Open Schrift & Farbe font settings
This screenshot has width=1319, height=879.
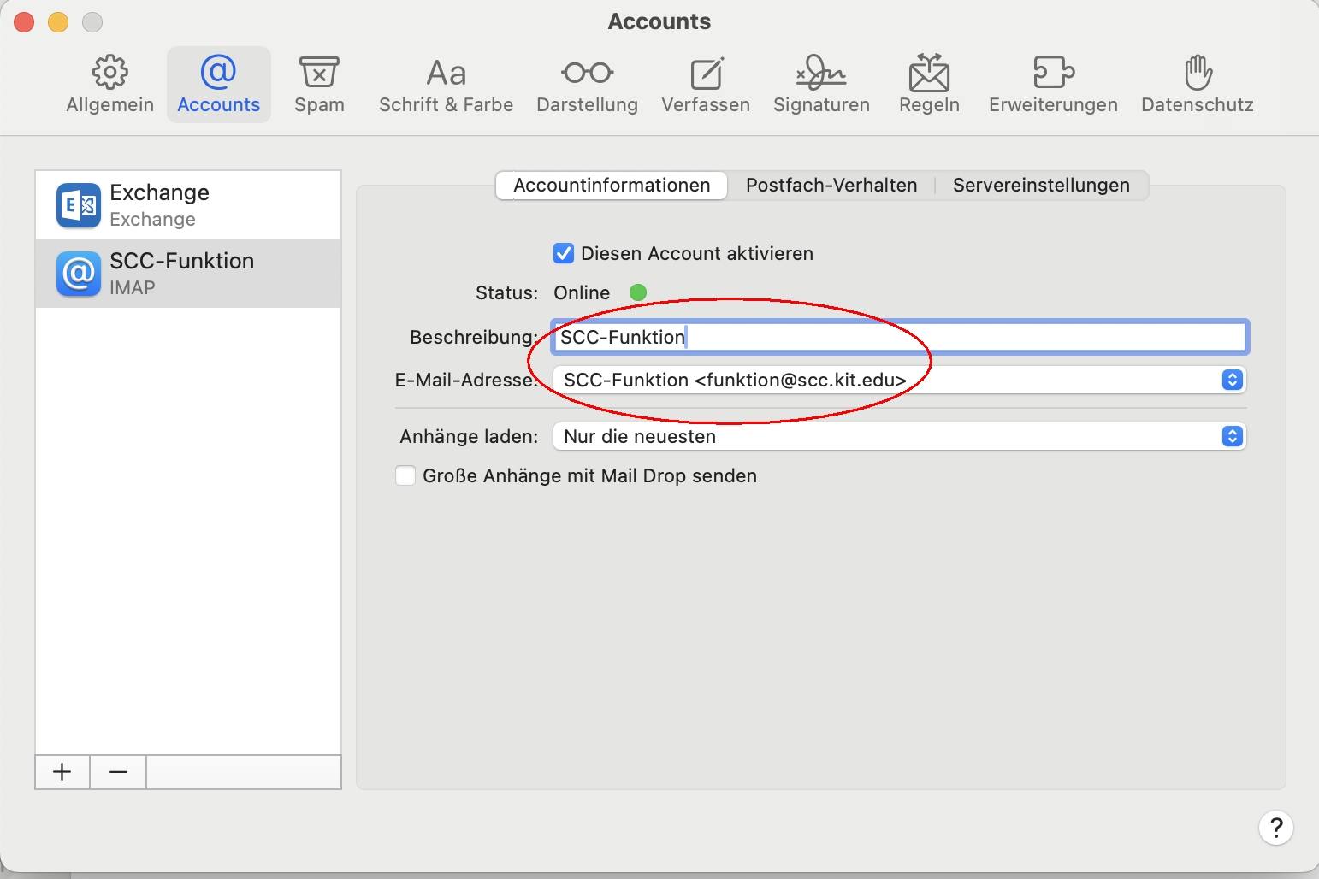(x=446, y=85)
